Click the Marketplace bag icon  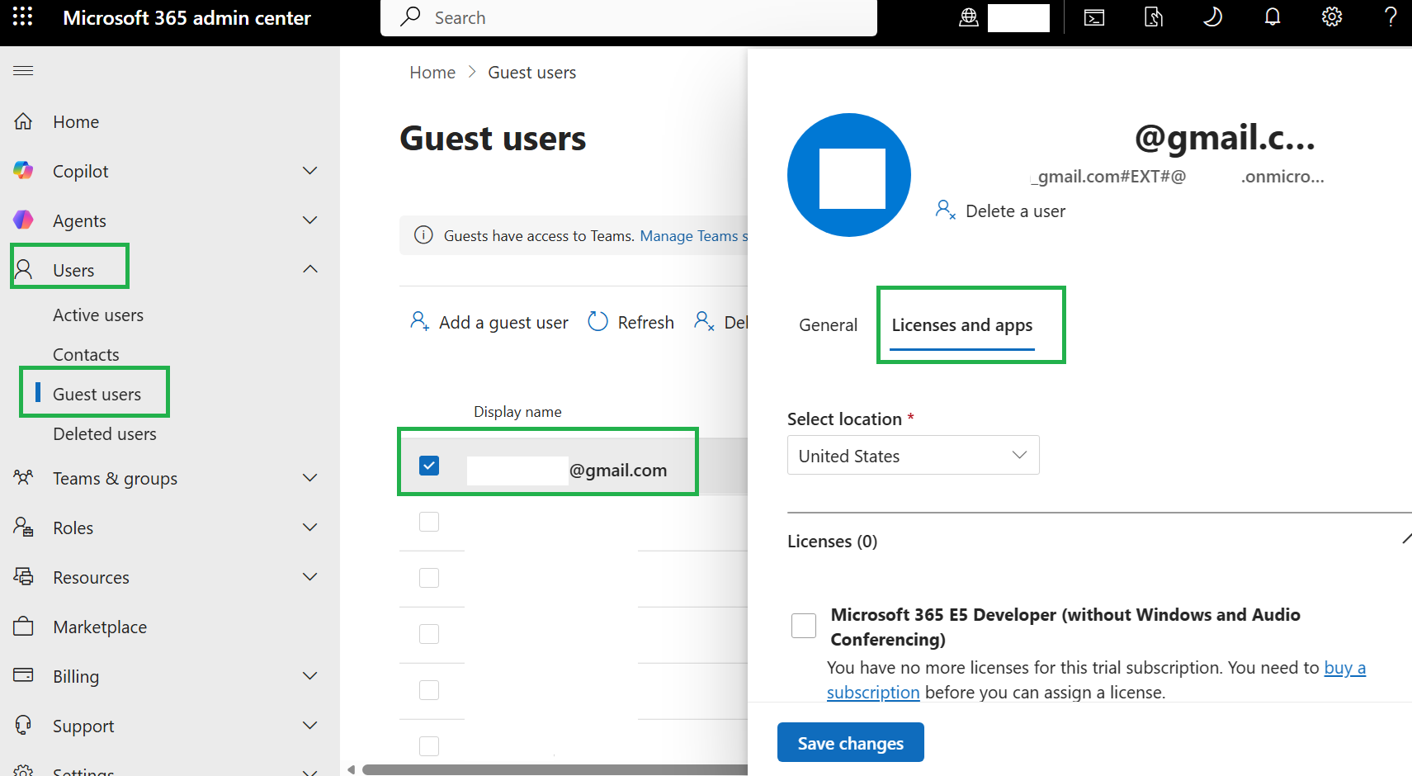23,627
